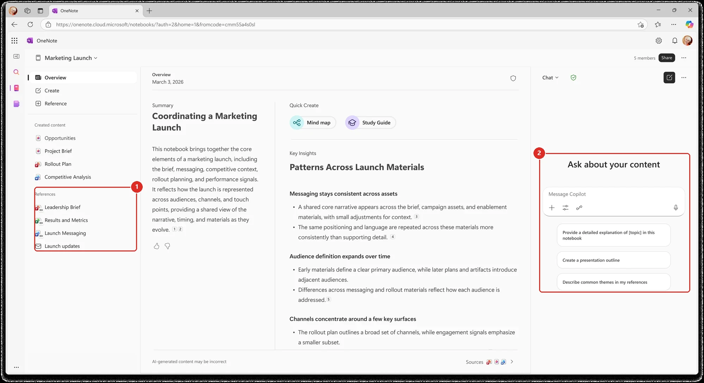Open notebook more options next to Share

(684, 58)
